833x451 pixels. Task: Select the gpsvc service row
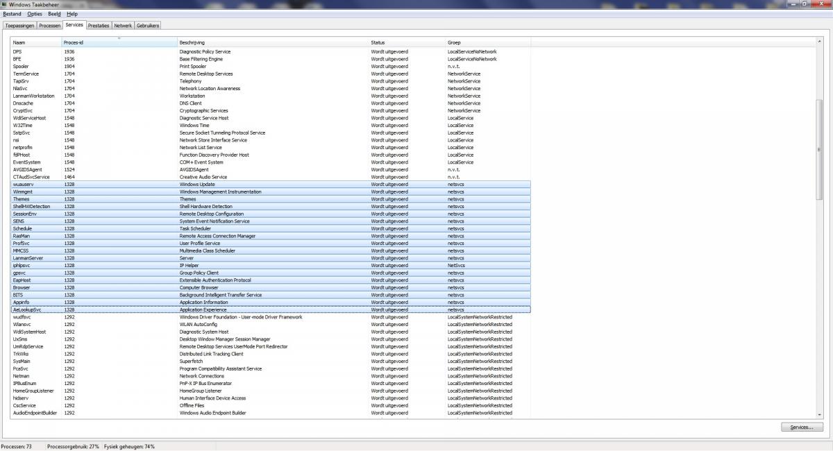pyautogui.click(x=271, y=273)
